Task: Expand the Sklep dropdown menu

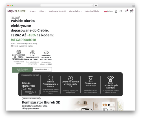Action: (x=42, y=11)
